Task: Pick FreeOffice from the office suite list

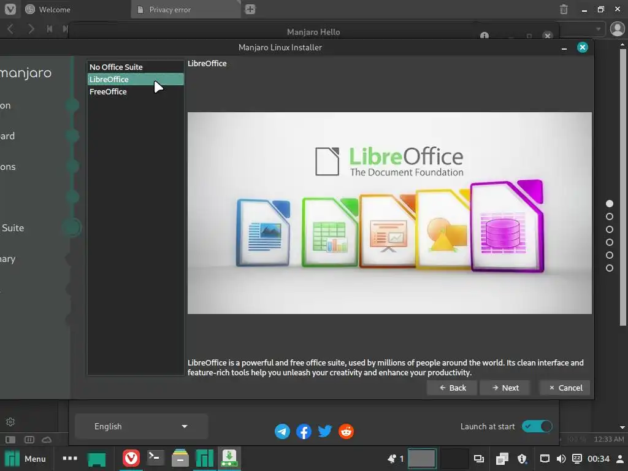Action: click(136, 92)
